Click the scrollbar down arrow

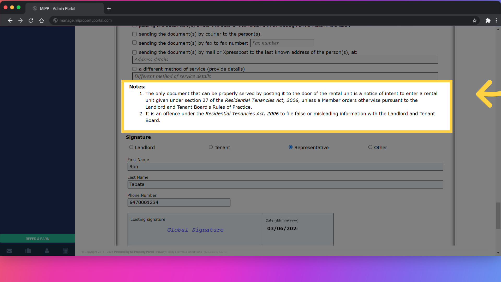pyautogui.click(x=498, y=253)
